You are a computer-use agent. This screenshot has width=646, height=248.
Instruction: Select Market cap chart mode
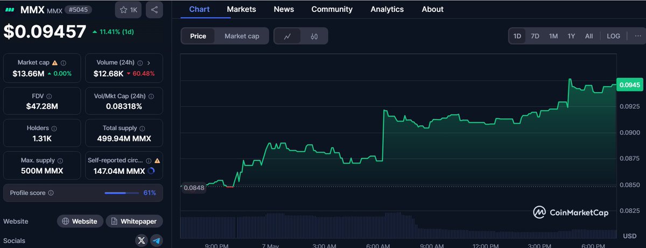click(242, 37)
